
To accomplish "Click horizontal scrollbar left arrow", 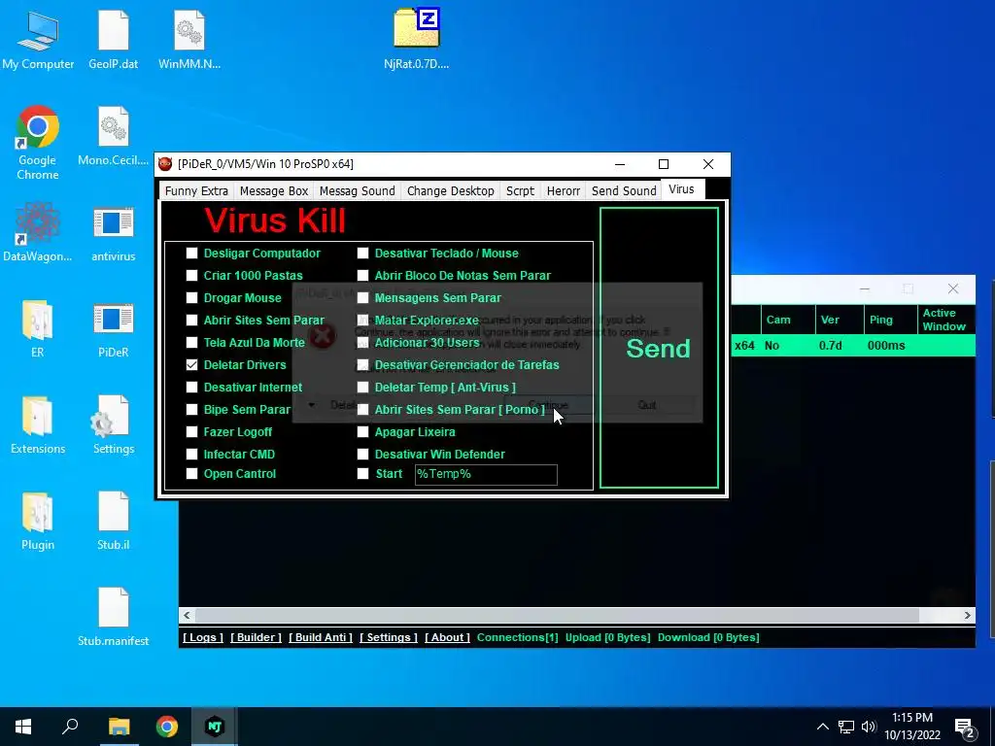I will coord(187,615).
